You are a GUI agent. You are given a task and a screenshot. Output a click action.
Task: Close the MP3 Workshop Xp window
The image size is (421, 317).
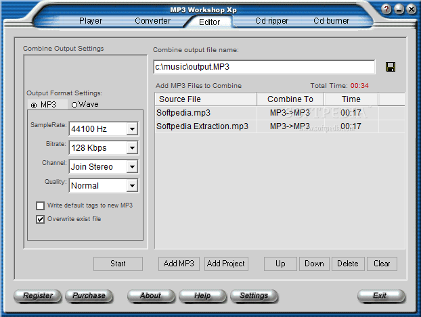coord(412,9)
